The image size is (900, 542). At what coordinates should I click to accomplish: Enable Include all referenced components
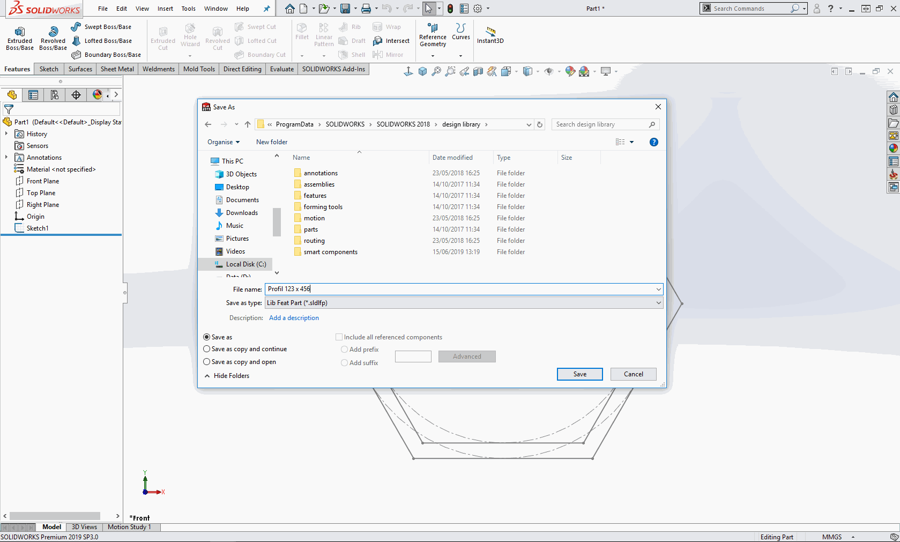click(339, 337)
